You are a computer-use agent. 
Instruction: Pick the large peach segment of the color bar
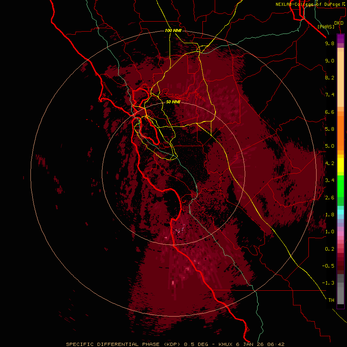[340, 79]
